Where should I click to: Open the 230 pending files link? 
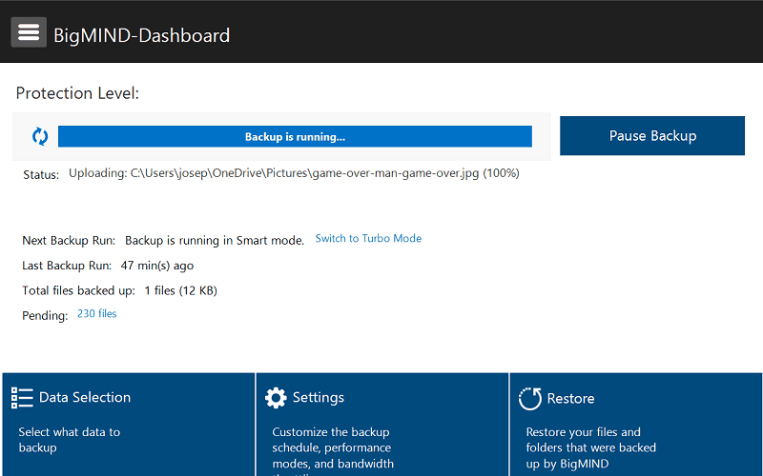97,314
